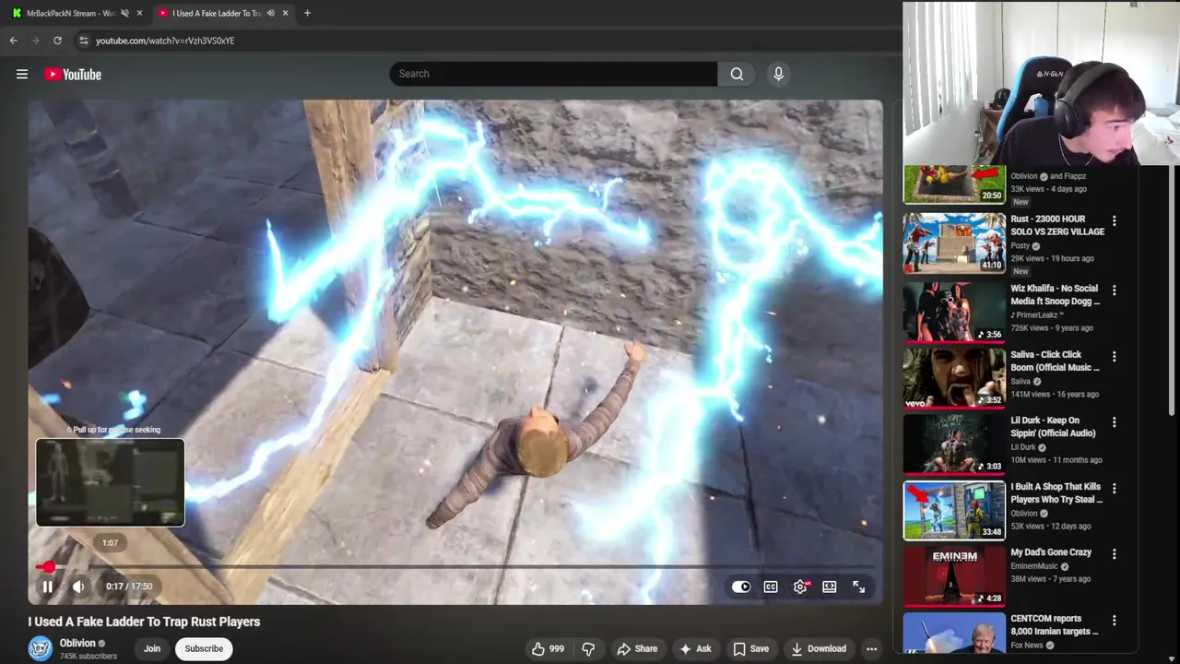View site information icon in address bar
The width and height of the screenshot is (1180, 664).
tap(83, 41)
